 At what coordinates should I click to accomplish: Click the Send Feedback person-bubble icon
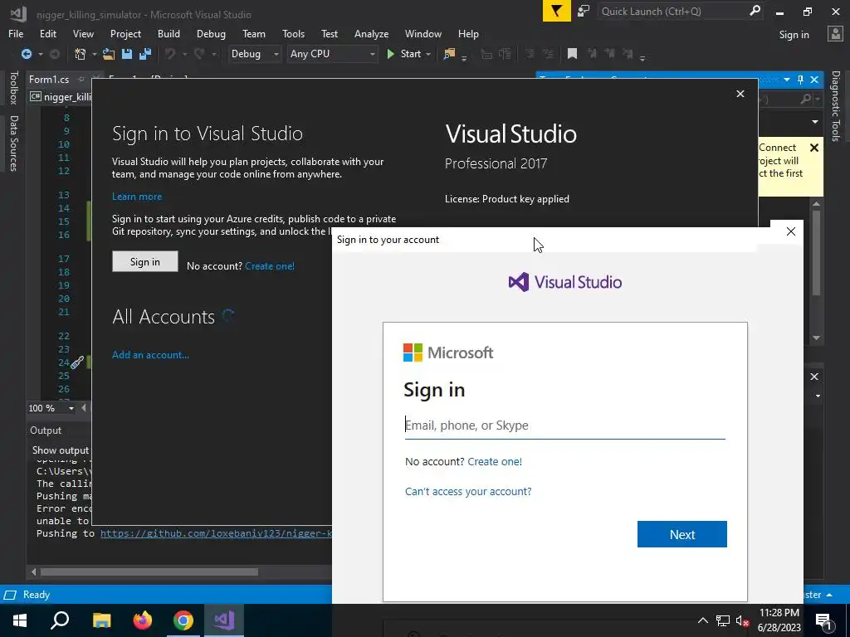pyautogui.click(x=584, y=11)
